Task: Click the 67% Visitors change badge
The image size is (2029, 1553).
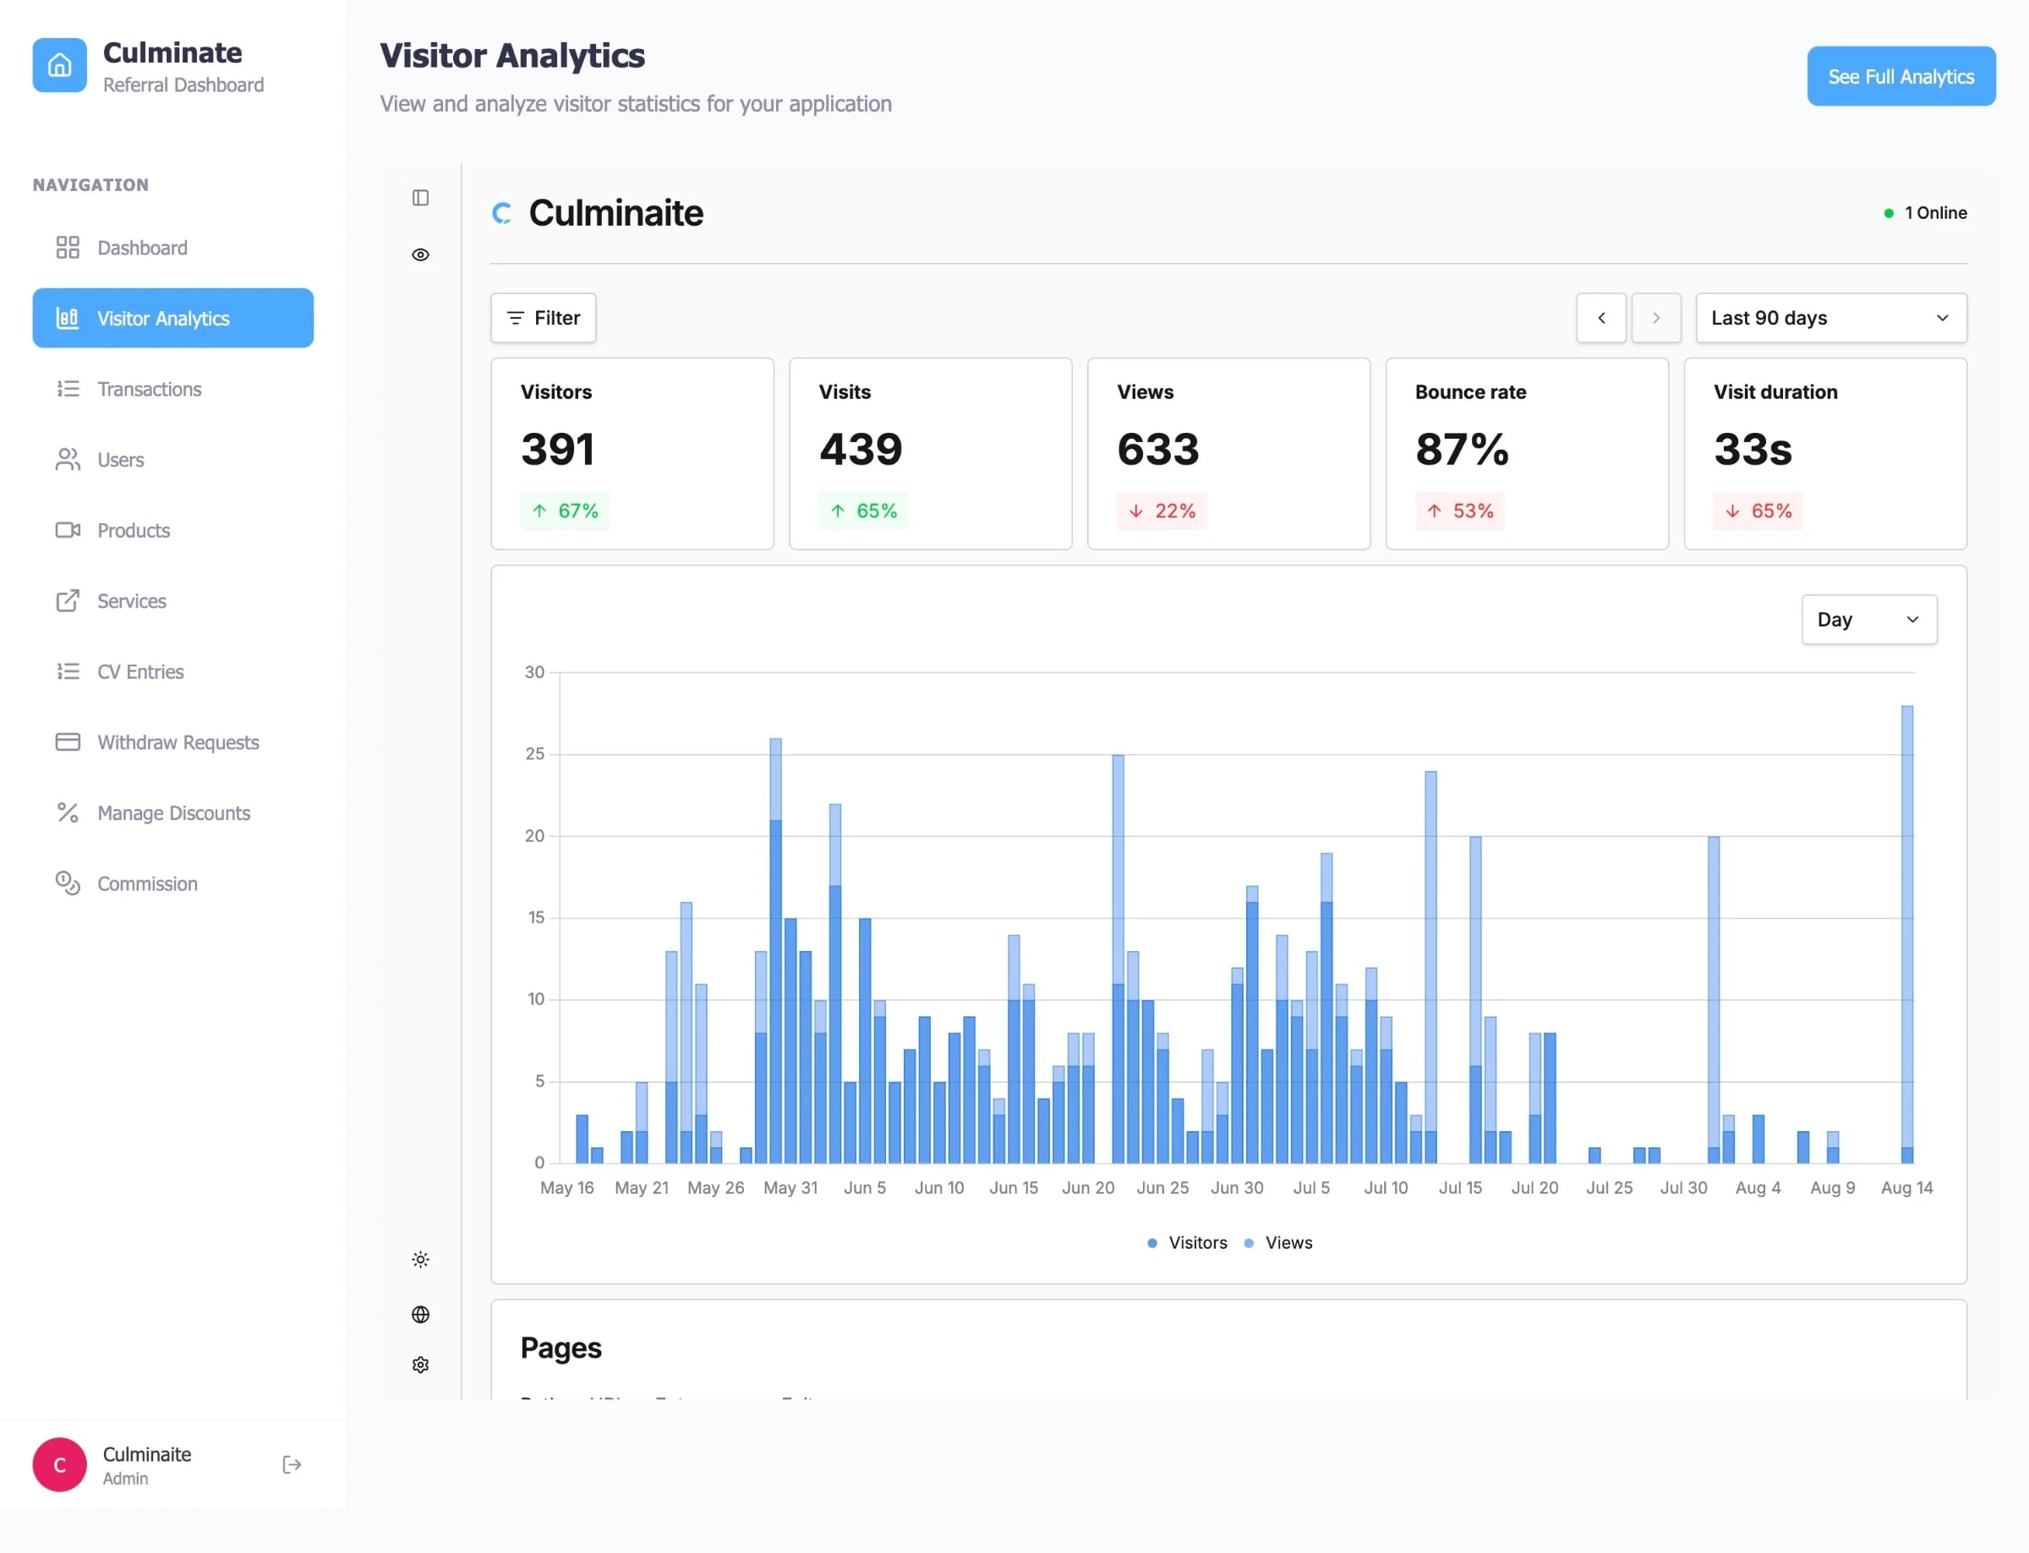Action: [565, 511]
